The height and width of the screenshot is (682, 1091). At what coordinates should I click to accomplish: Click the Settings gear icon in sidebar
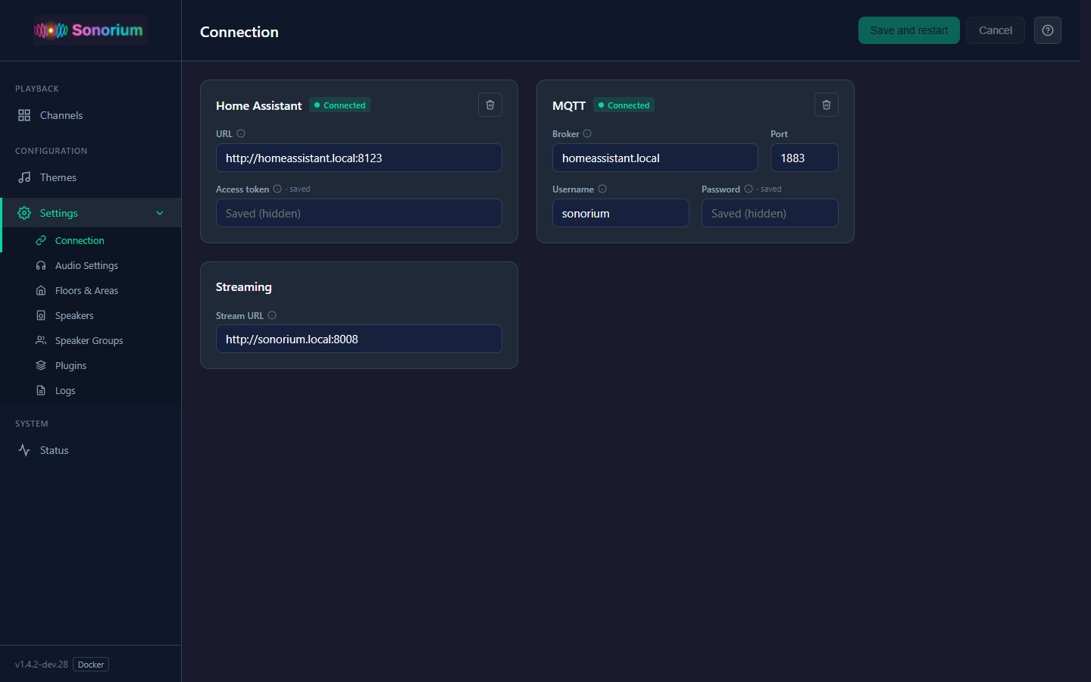(24, 213)
